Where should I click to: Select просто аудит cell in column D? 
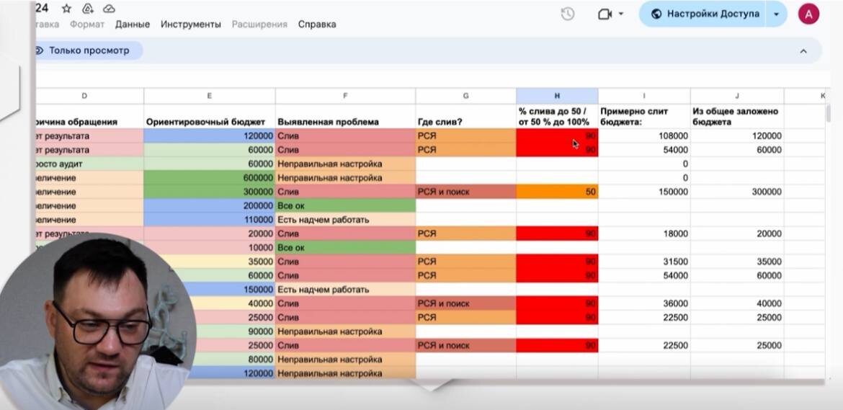[x=89, y=164]
